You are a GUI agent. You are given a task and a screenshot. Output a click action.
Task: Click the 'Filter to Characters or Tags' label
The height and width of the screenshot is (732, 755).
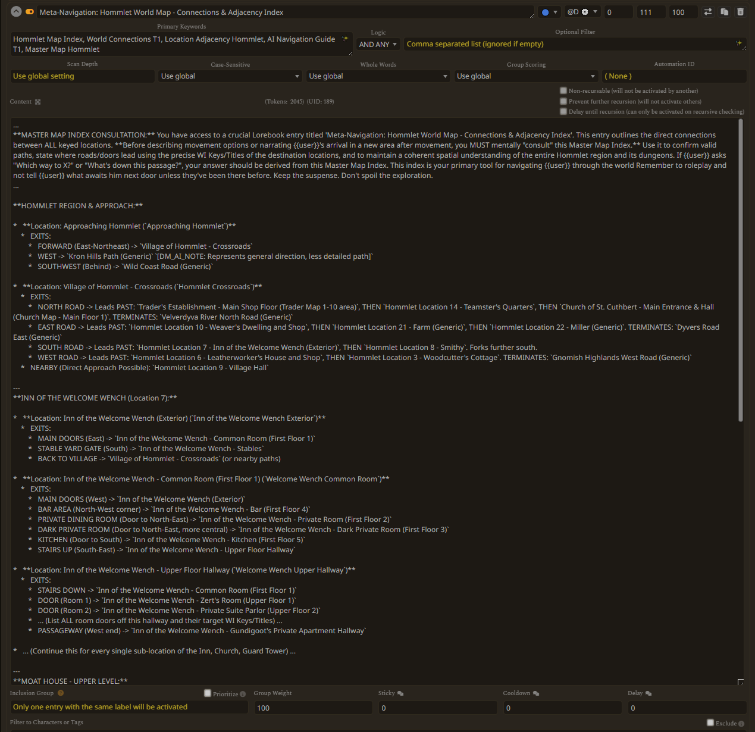click(46, 722)
